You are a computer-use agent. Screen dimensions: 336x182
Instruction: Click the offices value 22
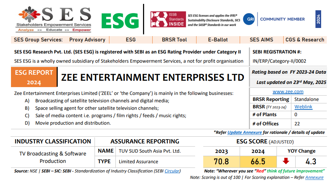coord(297,124)
